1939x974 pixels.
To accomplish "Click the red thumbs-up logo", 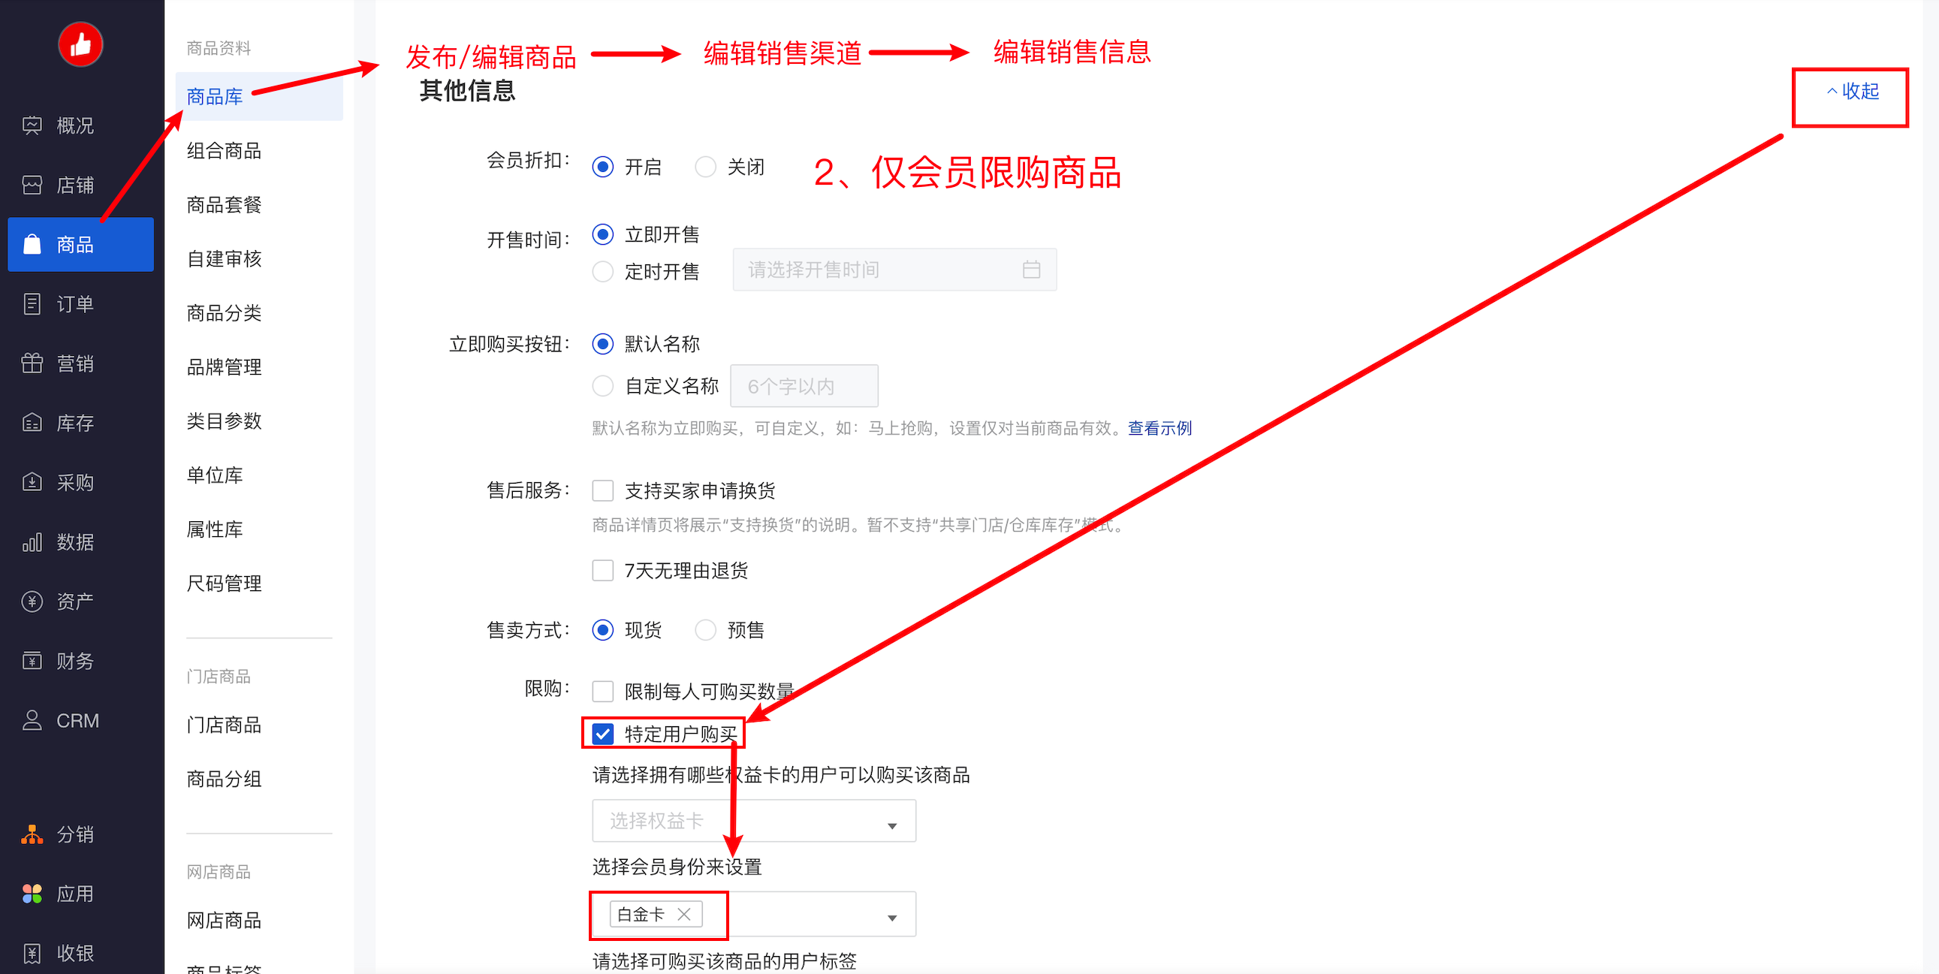I will click(x=80, y=44).
